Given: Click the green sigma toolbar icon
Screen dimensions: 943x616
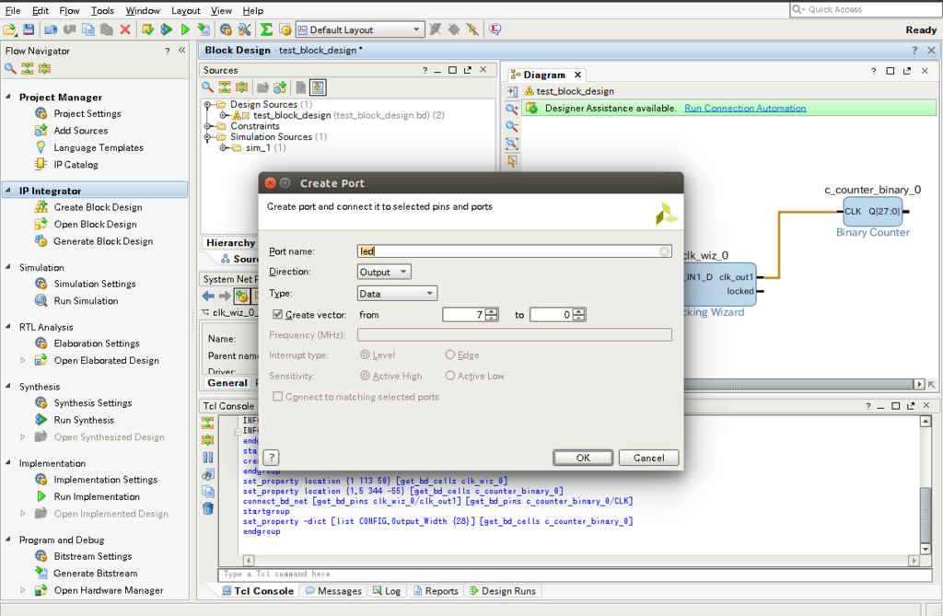Looking at the screenshot, I should tap(266, 29).
